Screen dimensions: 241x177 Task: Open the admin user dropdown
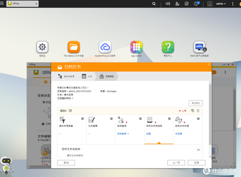pos(220,4)
